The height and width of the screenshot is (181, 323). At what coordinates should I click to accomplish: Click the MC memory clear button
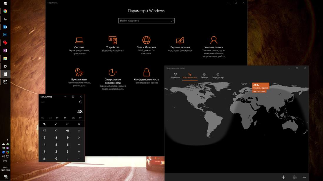click(x=42, y=118)
